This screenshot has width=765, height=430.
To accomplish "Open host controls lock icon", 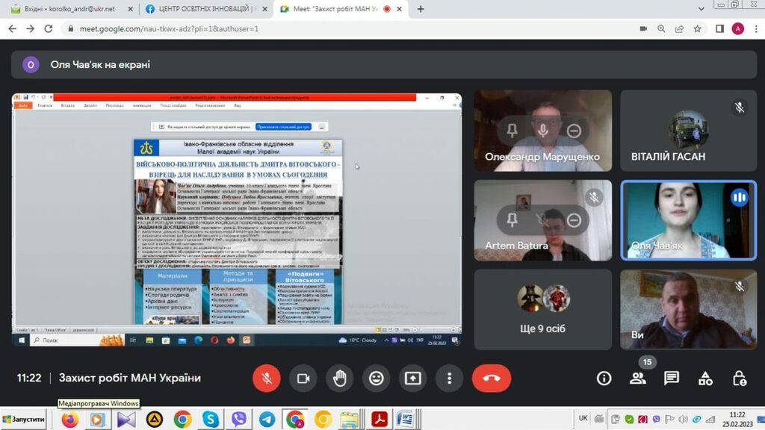I will [740, 378].
